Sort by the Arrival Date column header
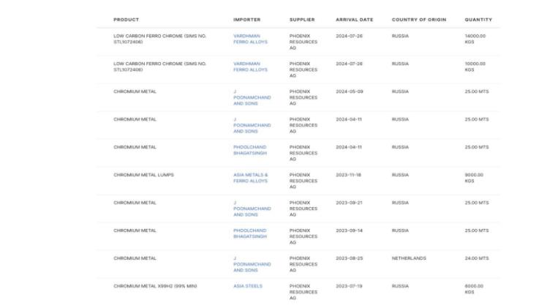The height and width of the screenshot is (308, 547). [x=354, y=20]
